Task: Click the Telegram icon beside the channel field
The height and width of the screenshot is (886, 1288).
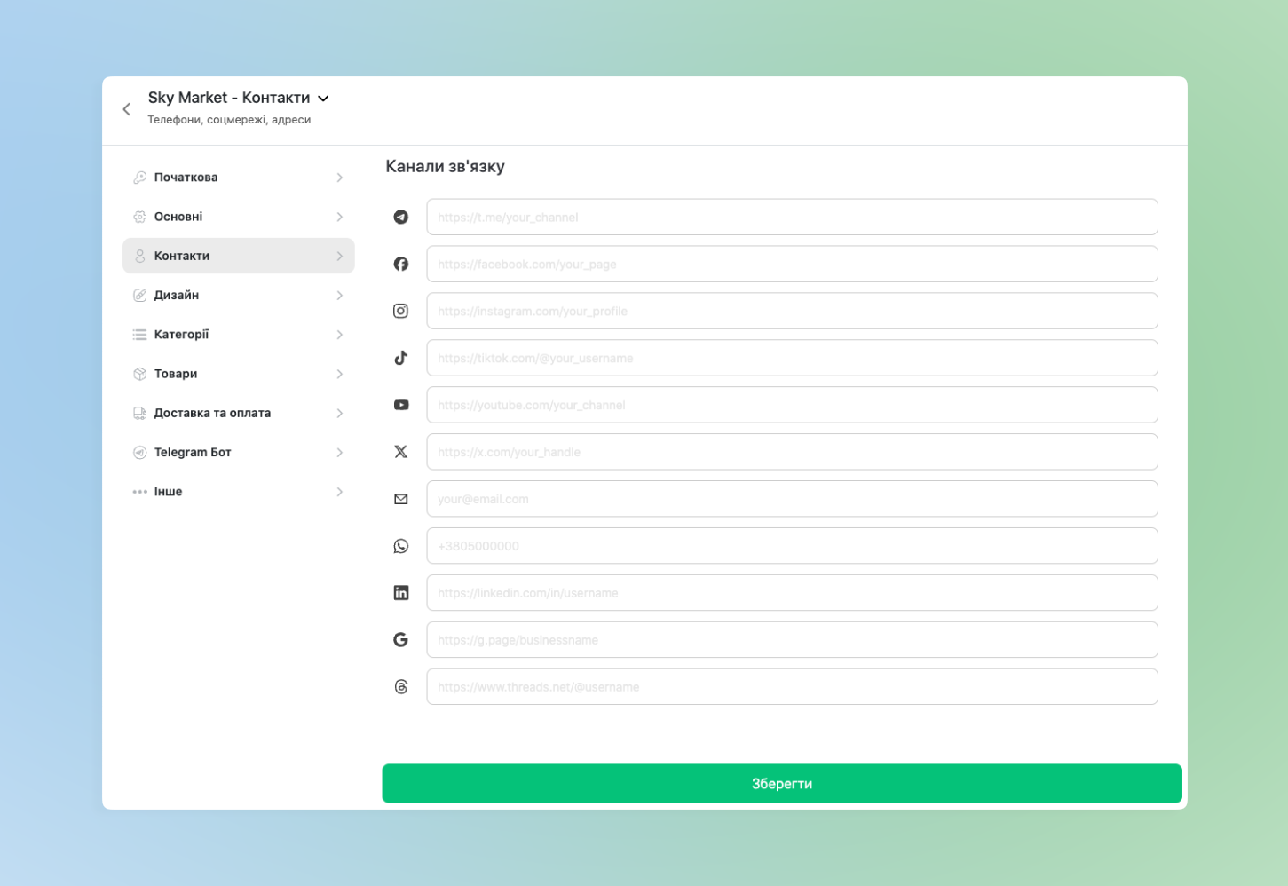Action: pos(401,217)
